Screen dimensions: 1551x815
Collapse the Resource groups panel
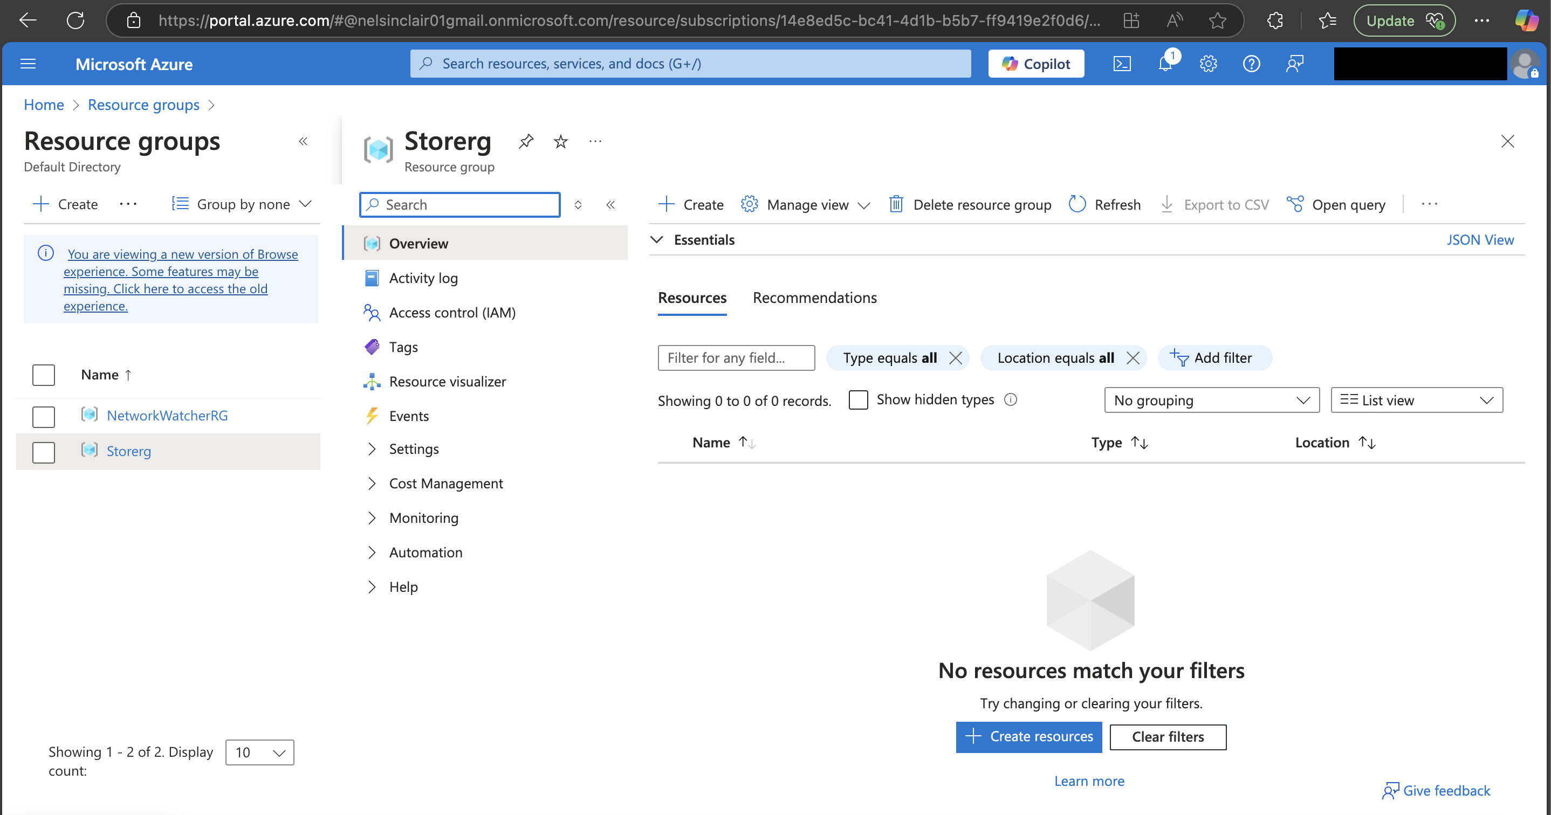(304, 141)
